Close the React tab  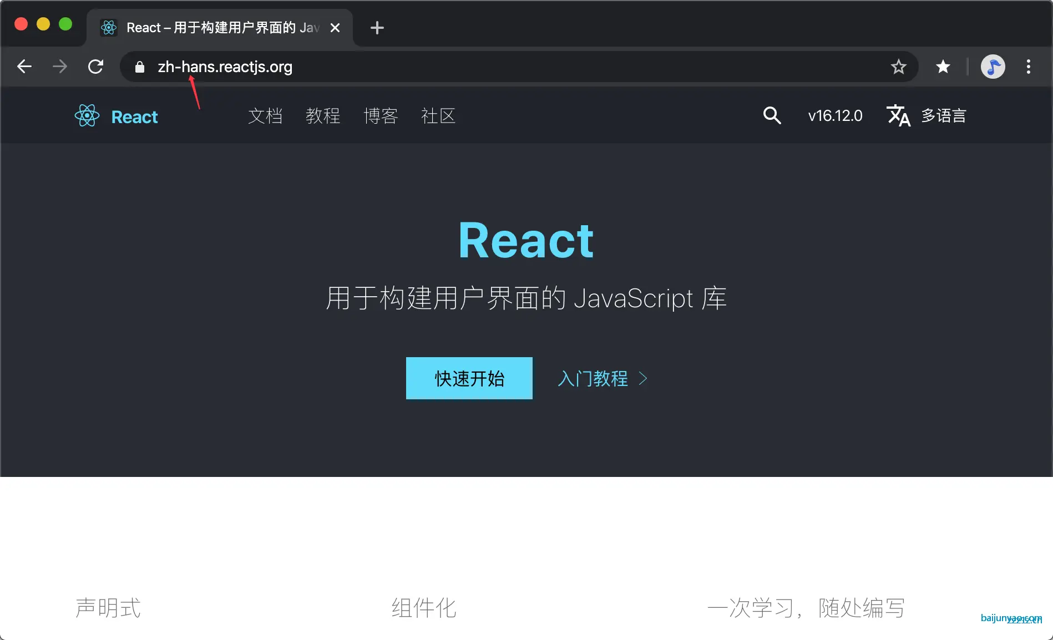pyautogui.click(x=335, y=28)
